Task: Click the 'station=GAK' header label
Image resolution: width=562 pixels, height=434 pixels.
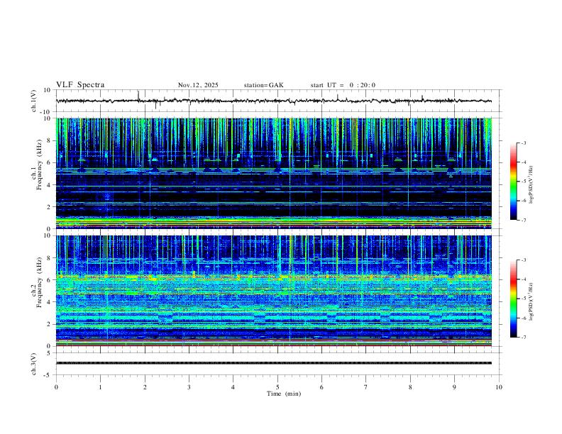Action: [263, 85]
